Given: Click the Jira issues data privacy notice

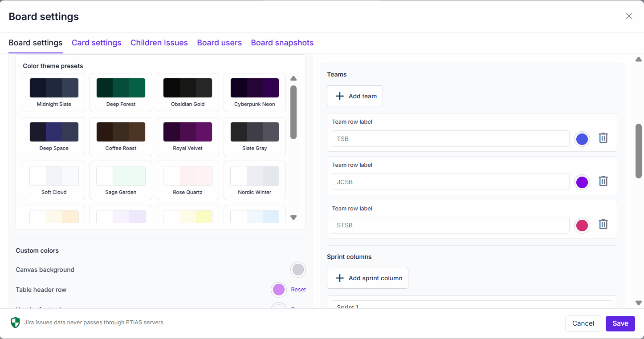Looking at the screenshot, I should tap(94, 323).
